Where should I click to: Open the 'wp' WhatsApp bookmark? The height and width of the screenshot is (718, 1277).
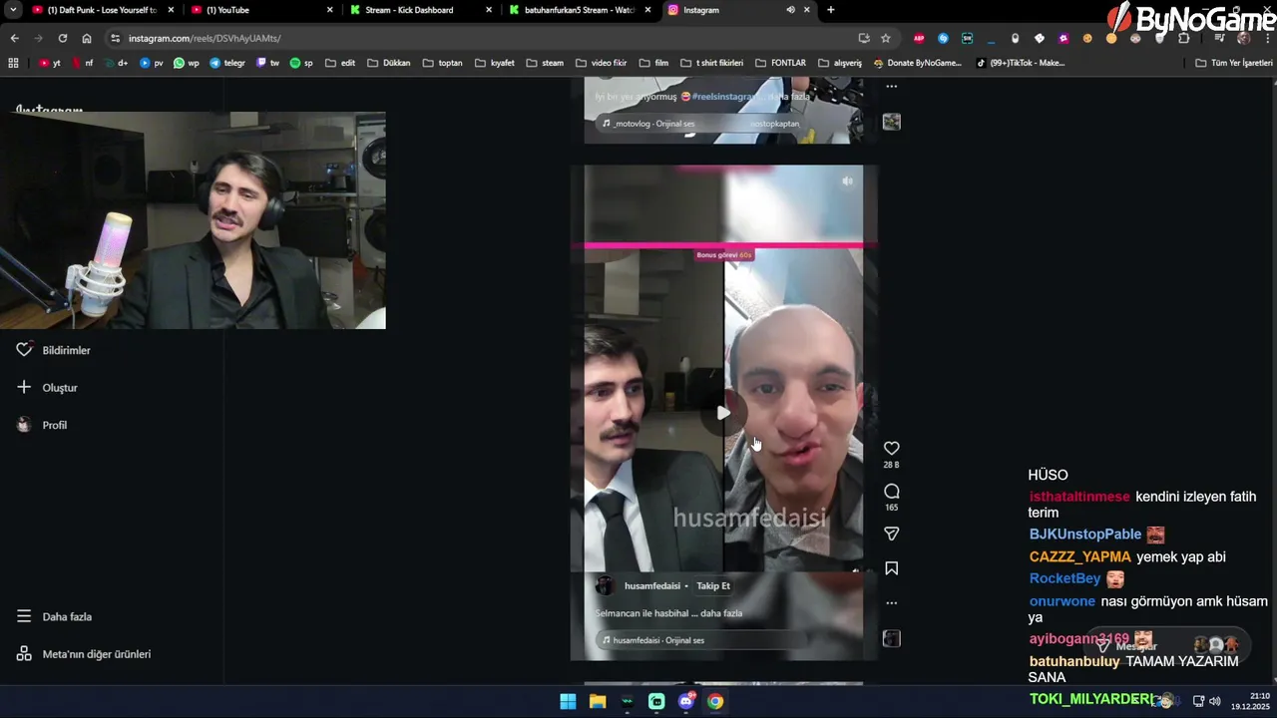pyautogui.click(x=187, y=63)
